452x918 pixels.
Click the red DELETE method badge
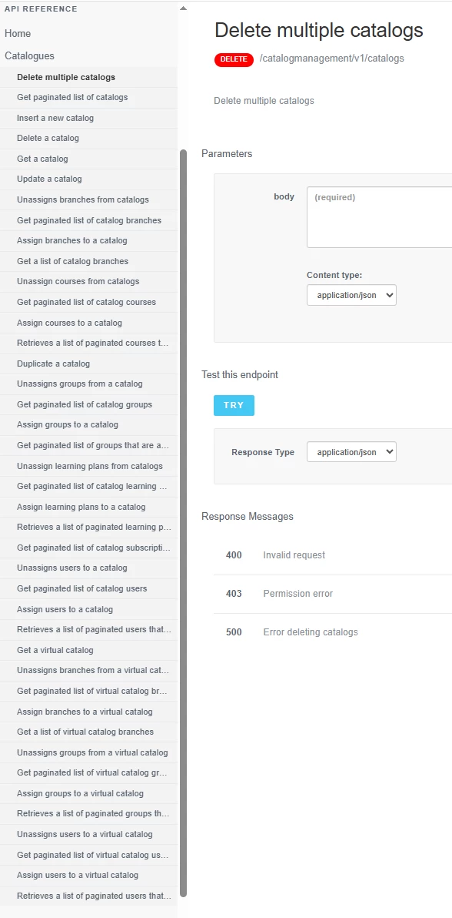point(234,59)
